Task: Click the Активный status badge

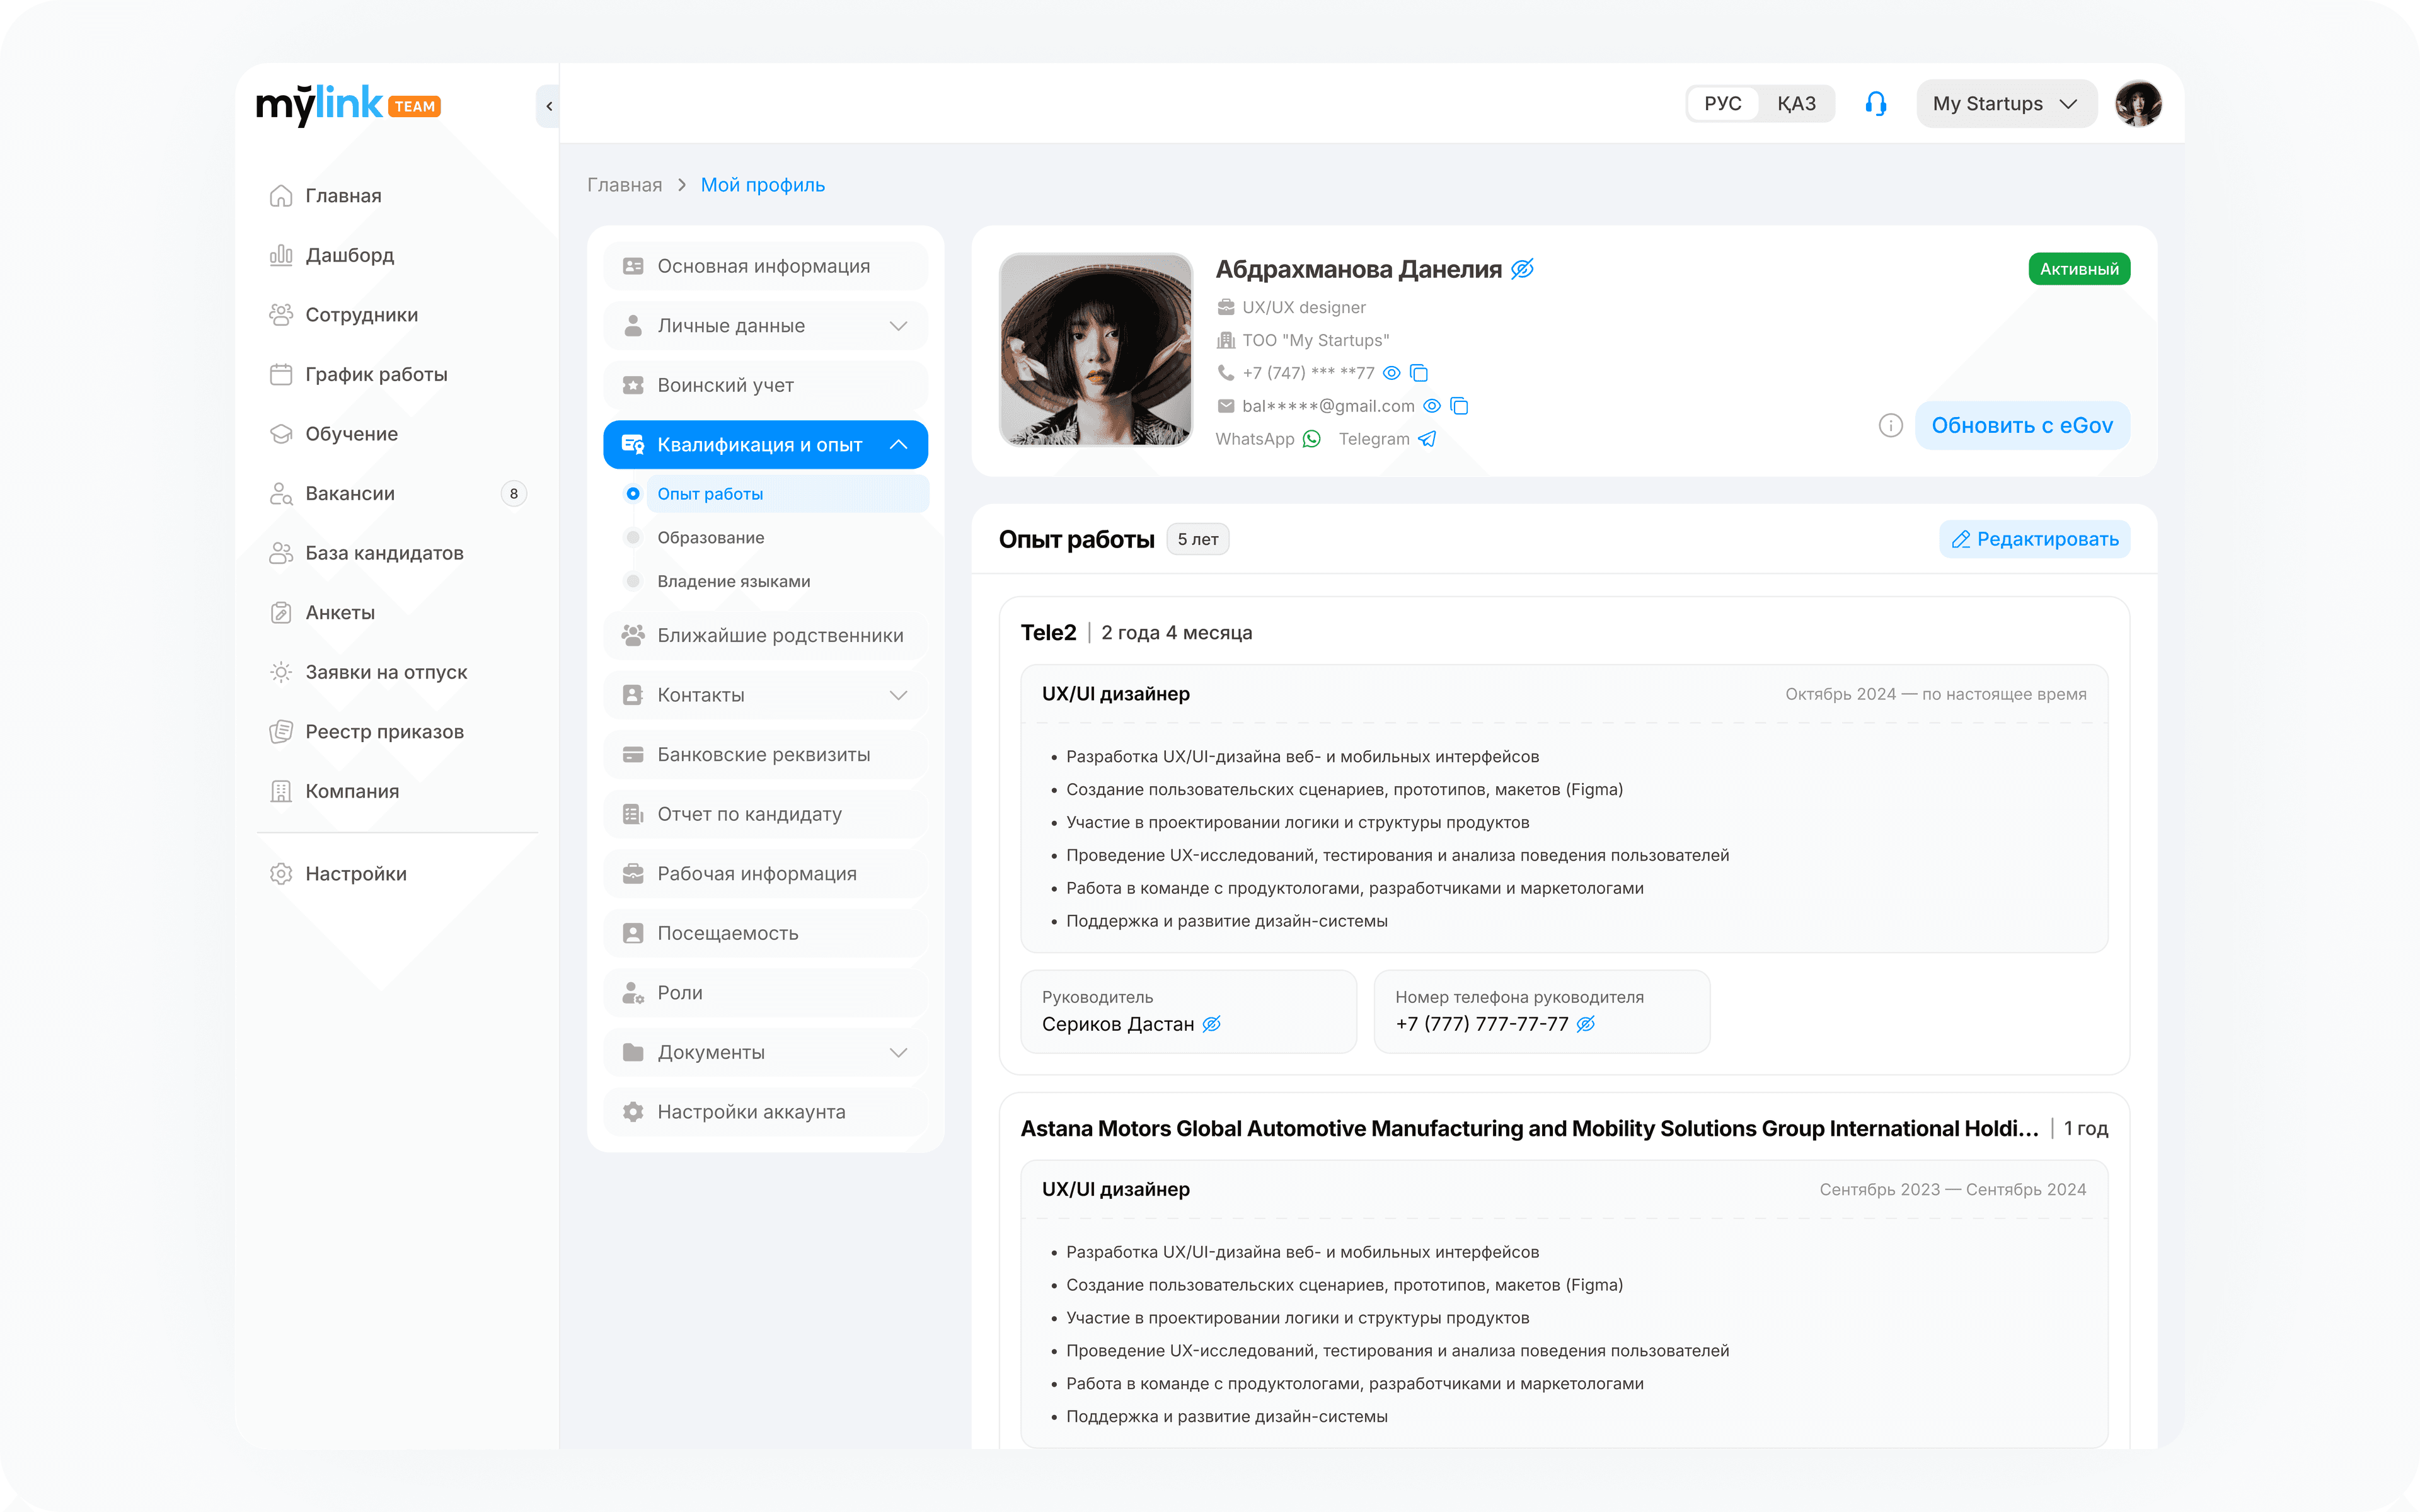Action: tap(2079, 269)
